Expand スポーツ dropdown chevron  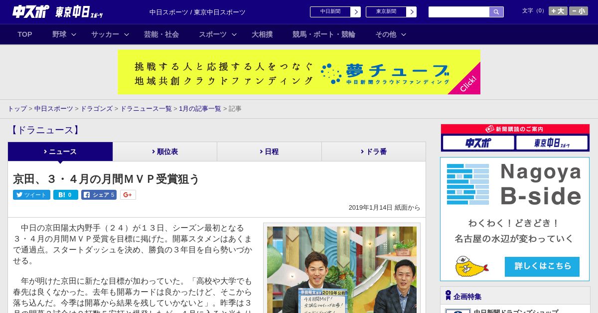(x=234, y=34)
